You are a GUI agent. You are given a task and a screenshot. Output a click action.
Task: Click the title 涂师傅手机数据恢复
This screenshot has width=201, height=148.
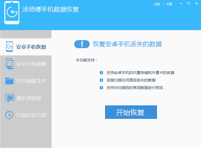tap(51, 10)
